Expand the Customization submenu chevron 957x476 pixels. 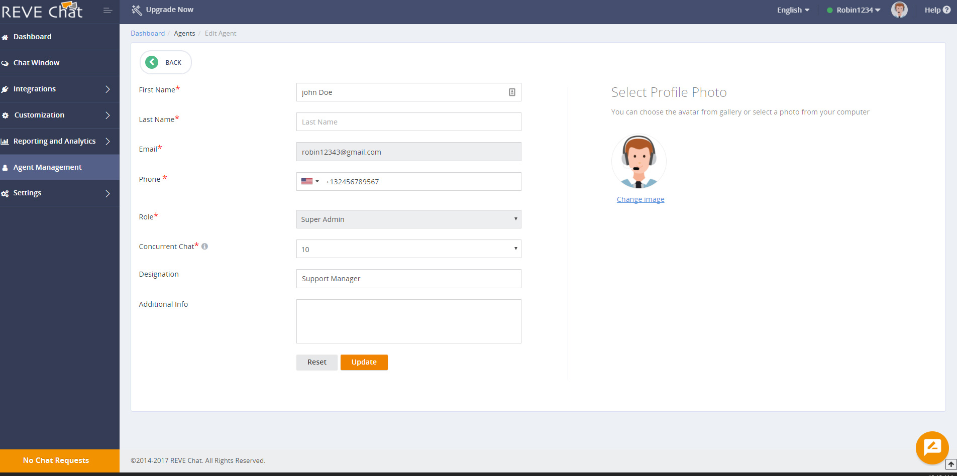(108, 115)
